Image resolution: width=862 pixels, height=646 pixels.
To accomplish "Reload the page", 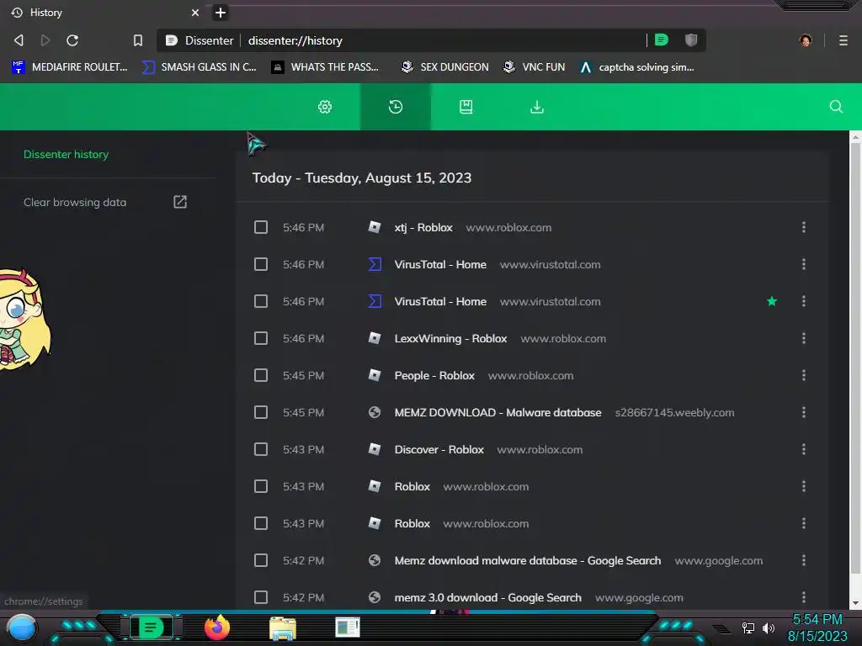I will [72, 40].
